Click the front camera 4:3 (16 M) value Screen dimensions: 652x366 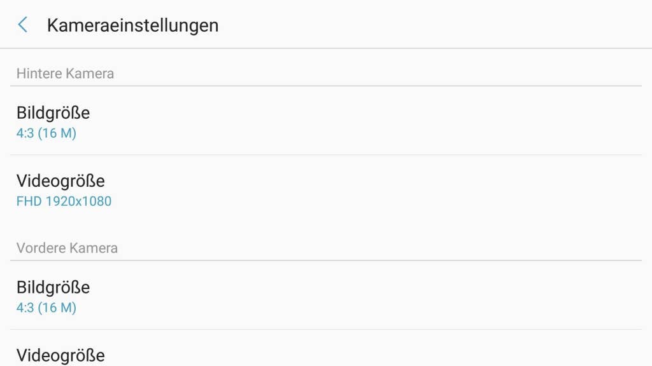point(46,308)
